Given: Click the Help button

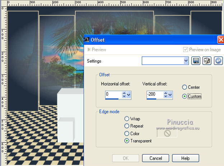Looking at the screenshot, I should click(x=186, y=158).
